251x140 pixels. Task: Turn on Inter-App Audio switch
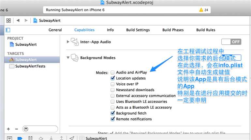[231, 42]
